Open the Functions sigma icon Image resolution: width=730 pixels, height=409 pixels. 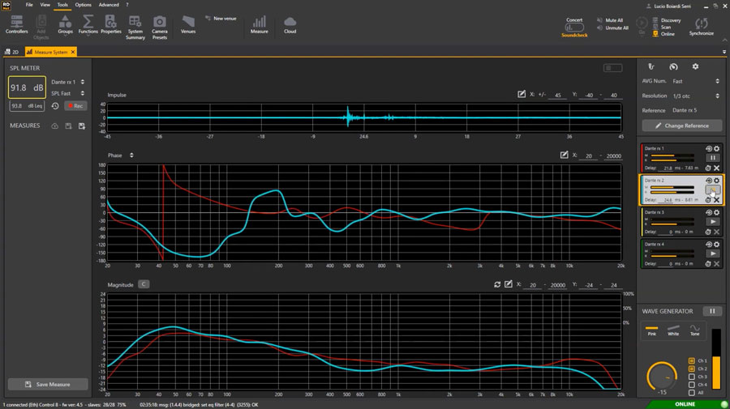(x=88, y=24)
